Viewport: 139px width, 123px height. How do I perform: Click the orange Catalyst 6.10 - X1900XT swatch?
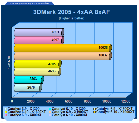pos(95,112)
